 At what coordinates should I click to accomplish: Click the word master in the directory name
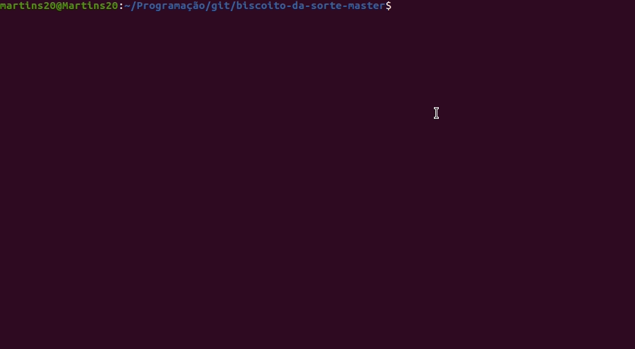click(x=366, y=6)
